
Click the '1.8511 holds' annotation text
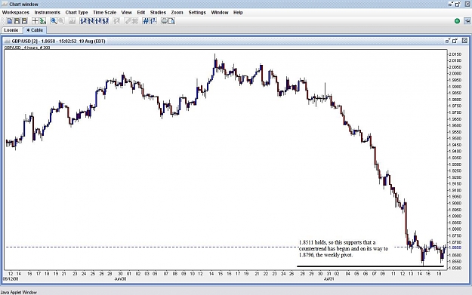344,249
